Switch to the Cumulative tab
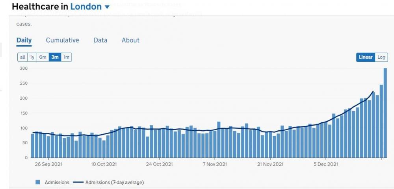394x189 pixels. coord(62,40)
